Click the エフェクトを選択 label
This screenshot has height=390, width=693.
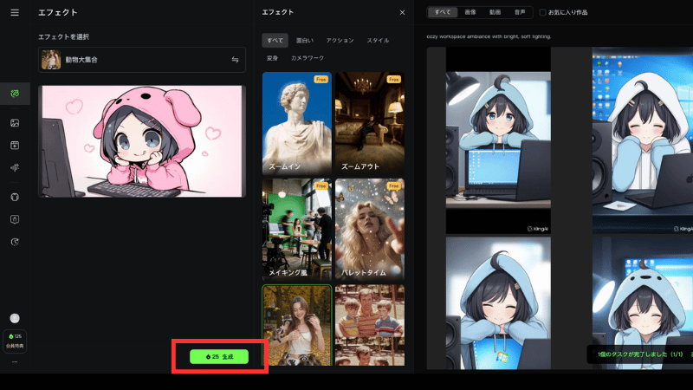63,36
